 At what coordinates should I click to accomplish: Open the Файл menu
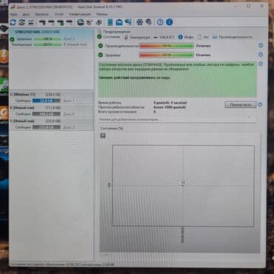coord(13,14)
